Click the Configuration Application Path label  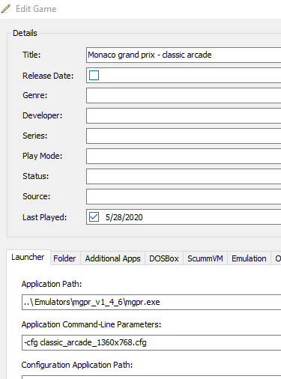click(x=77, y=365)
